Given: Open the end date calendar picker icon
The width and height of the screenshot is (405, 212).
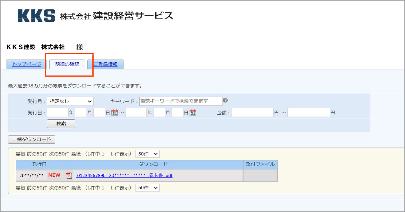Looking at the screenshot, I should (193, 113).
